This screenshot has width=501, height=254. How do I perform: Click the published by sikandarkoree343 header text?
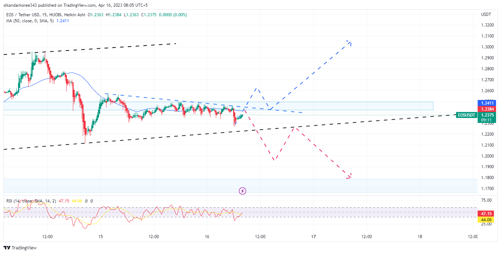pyautogui.click(x=76, y=5)
